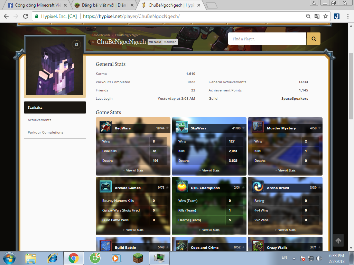Screen dimensions: 354x265
Task: Open the Crazy Walls game icon
Action: pyautogui.click(x=258, y=246)
